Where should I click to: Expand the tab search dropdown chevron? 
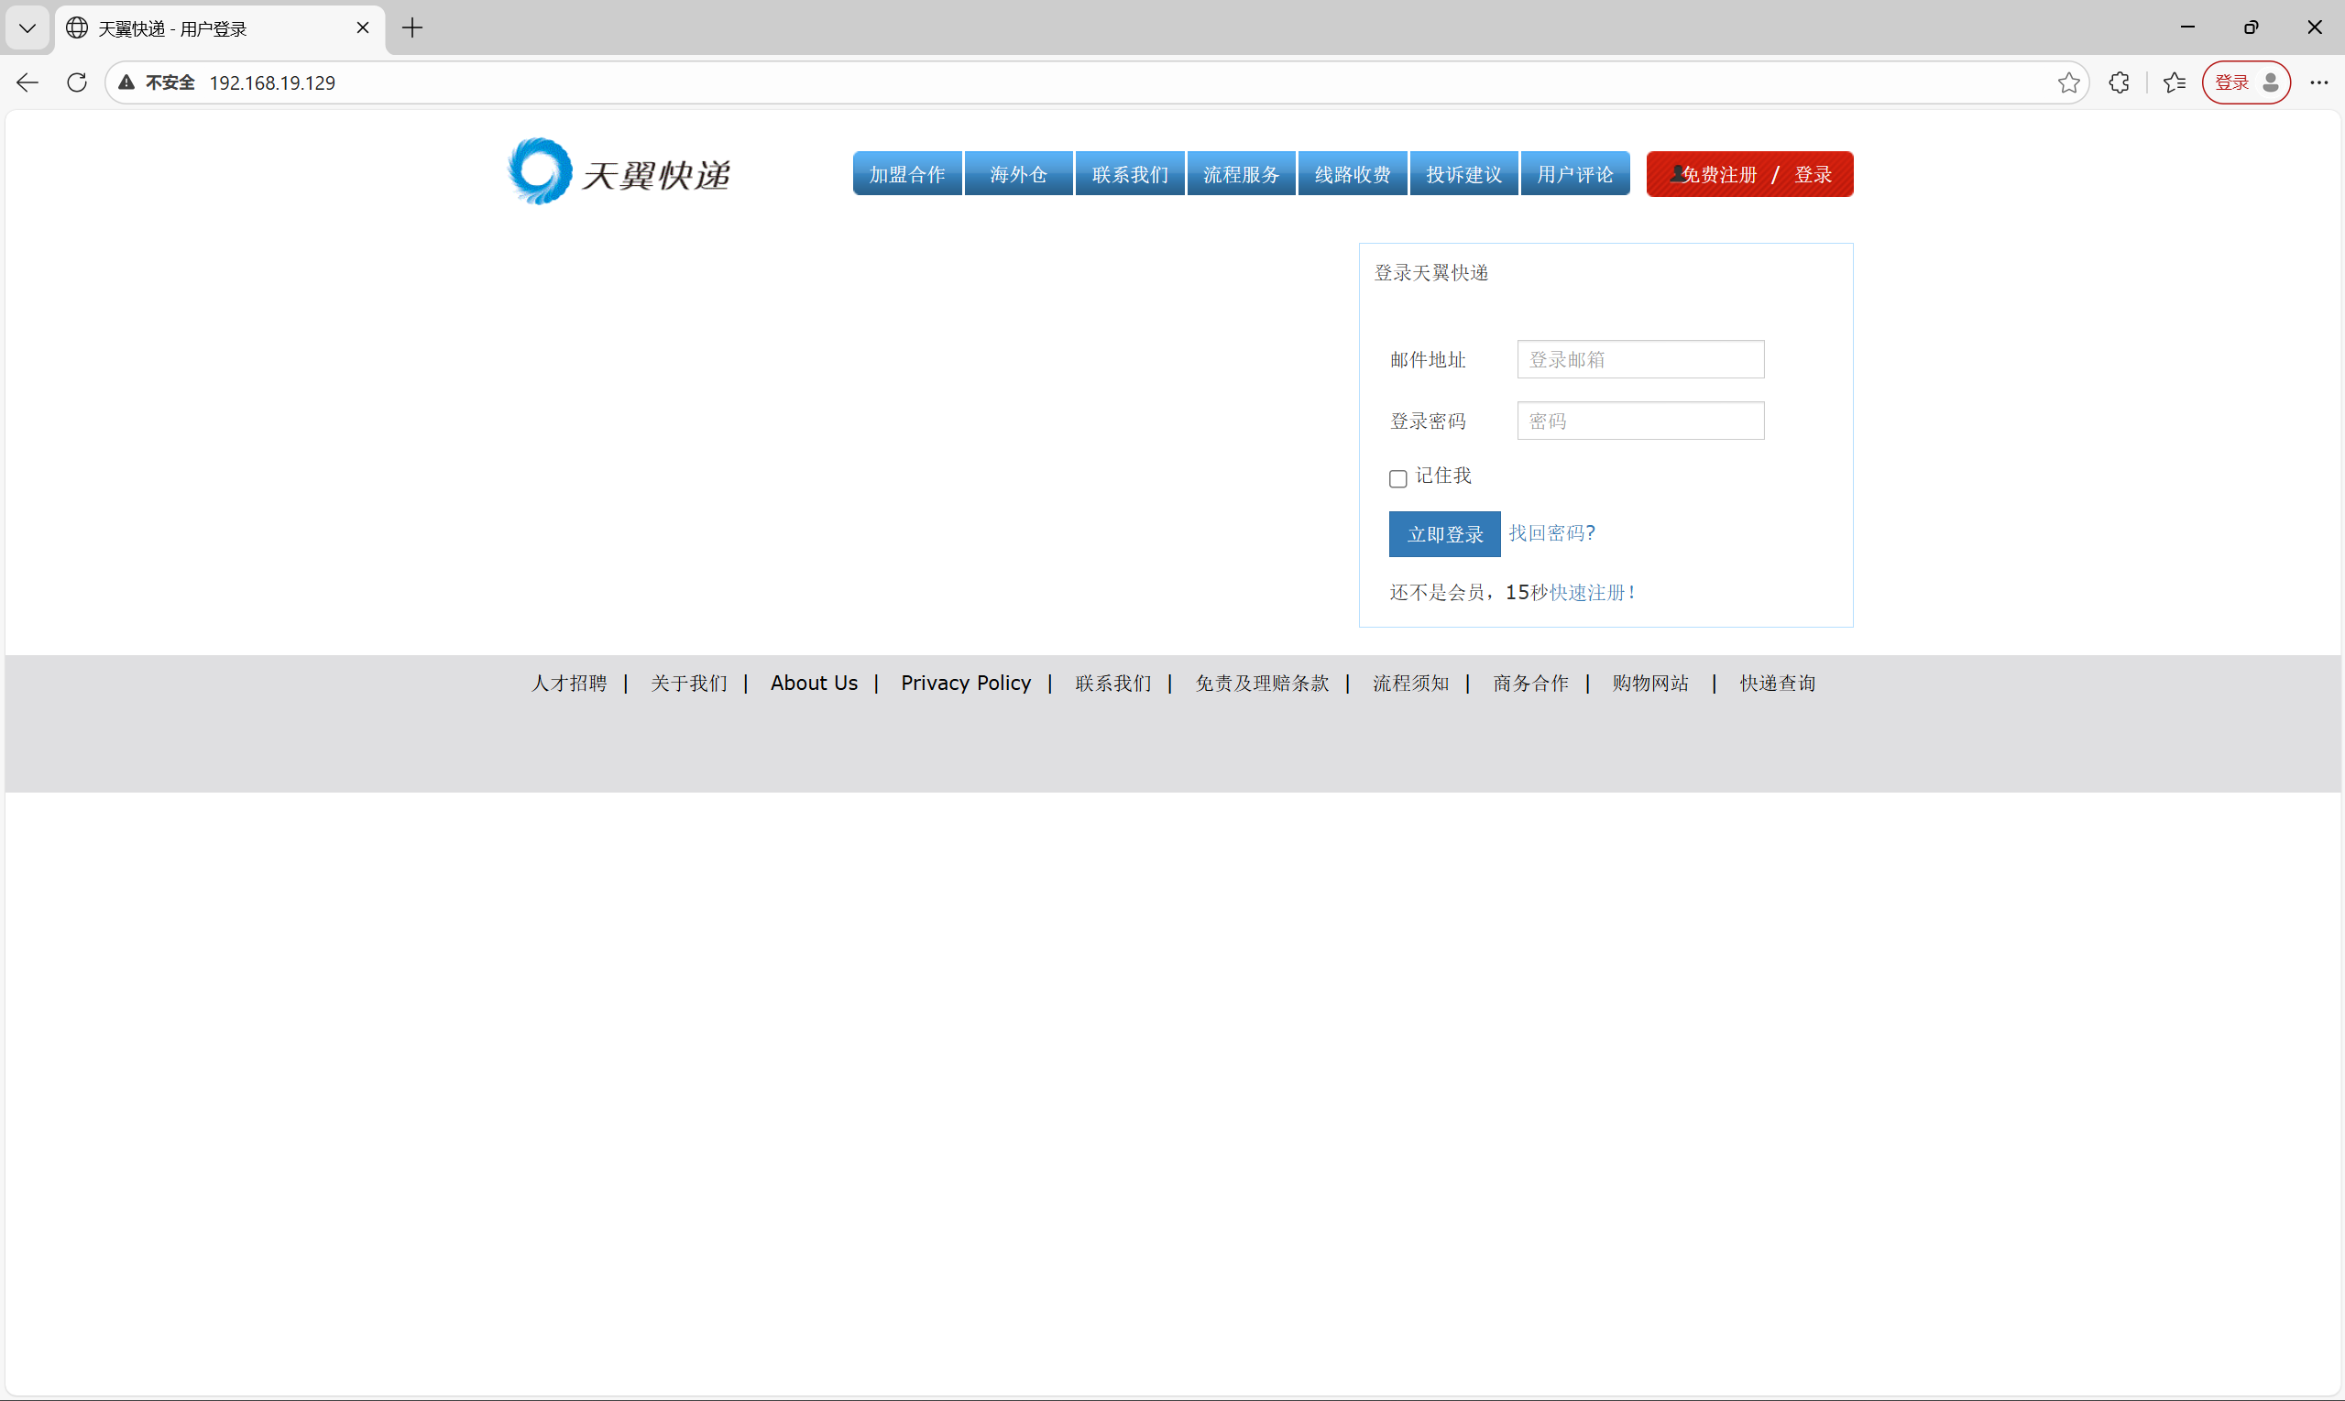pyautogui.click(x=27, y=28)
